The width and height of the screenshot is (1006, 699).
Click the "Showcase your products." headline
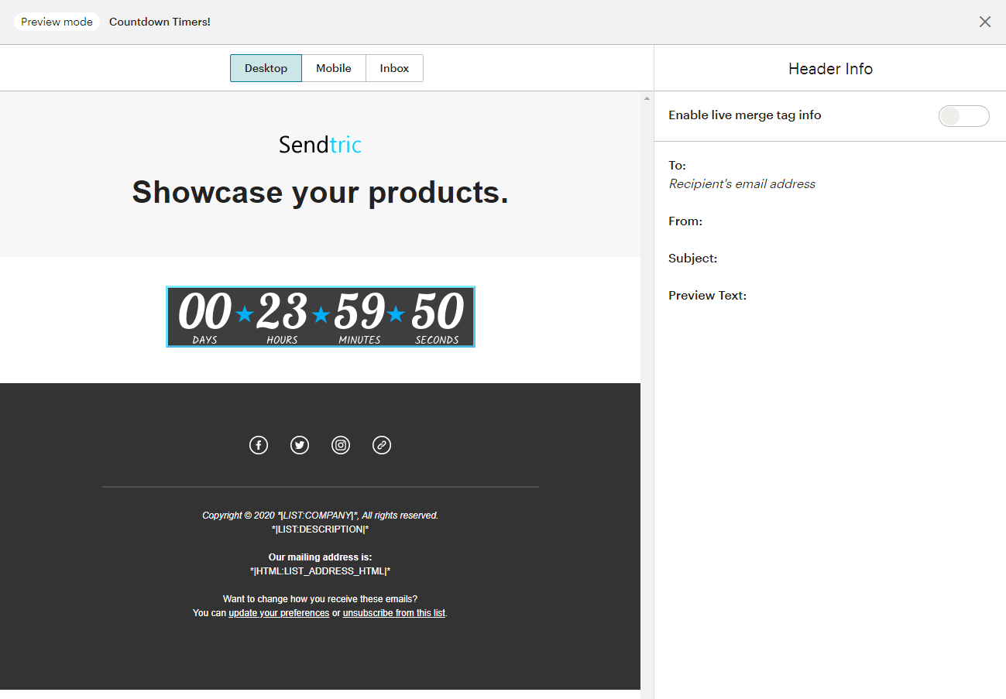(320, 192)
